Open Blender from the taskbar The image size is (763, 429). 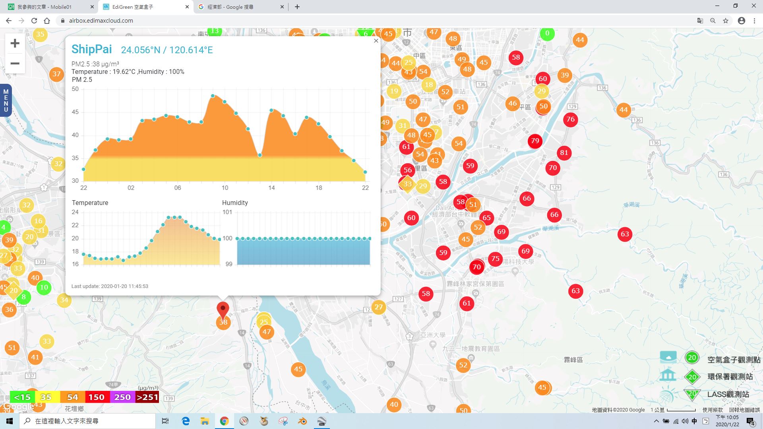302,421
